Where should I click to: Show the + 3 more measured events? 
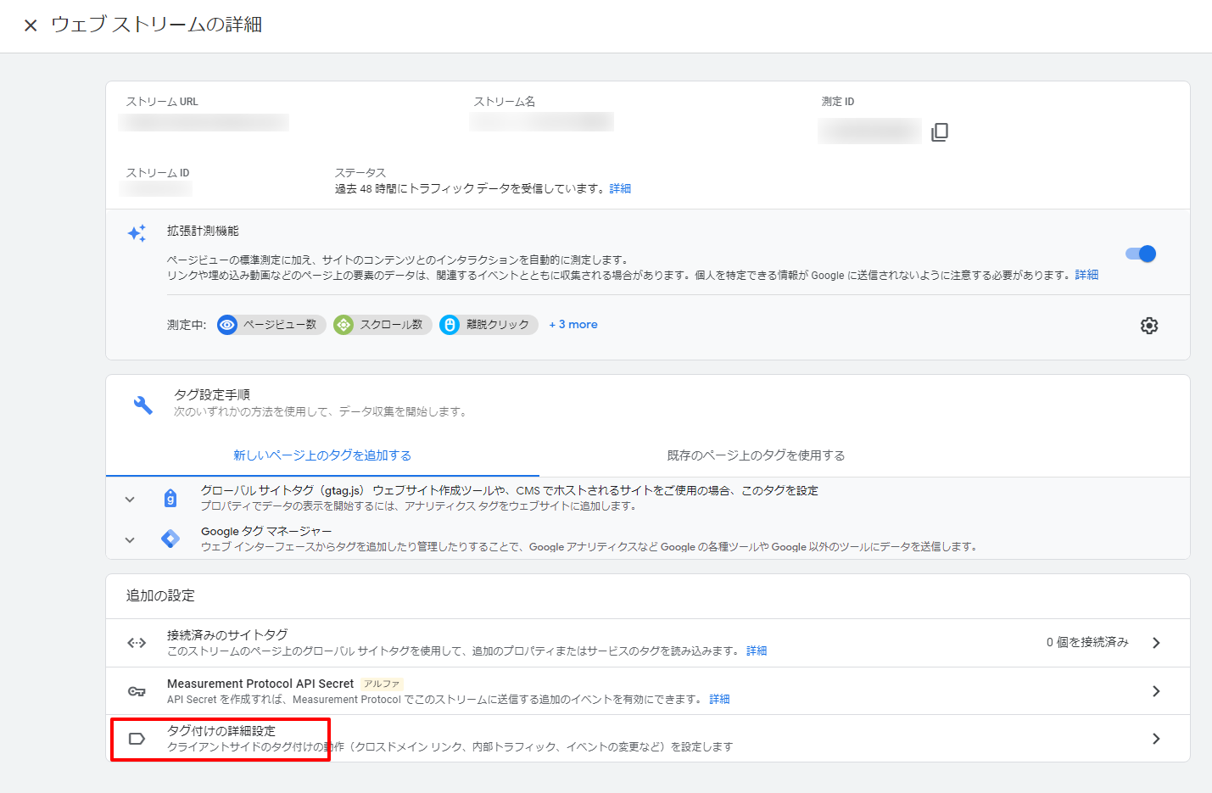click(x=573, y=325)
